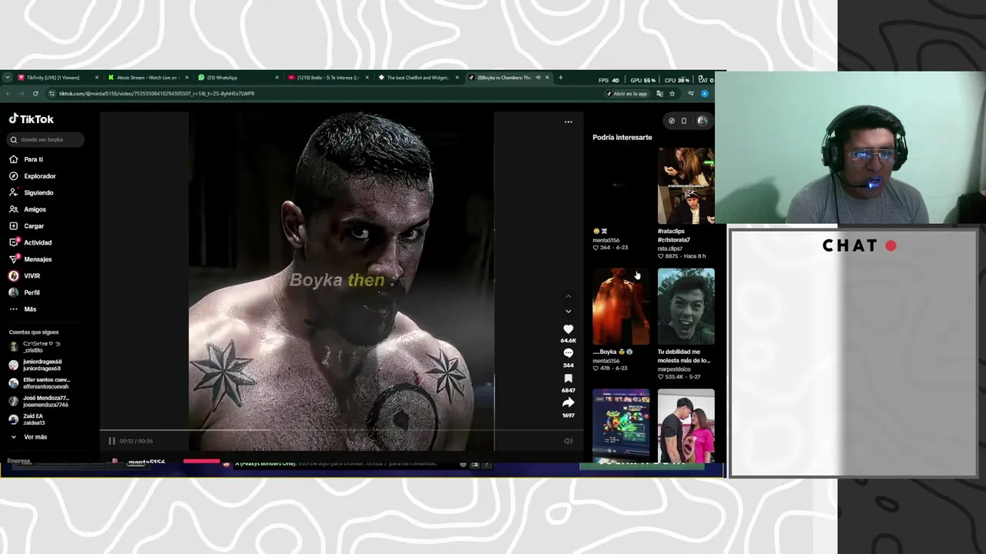
Task: Open video three-dot options menu
Action: pyautogui.click(x=568, y=122)
